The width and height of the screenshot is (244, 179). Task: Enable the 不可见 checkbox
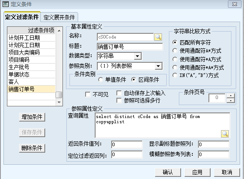tap(88, 94)
